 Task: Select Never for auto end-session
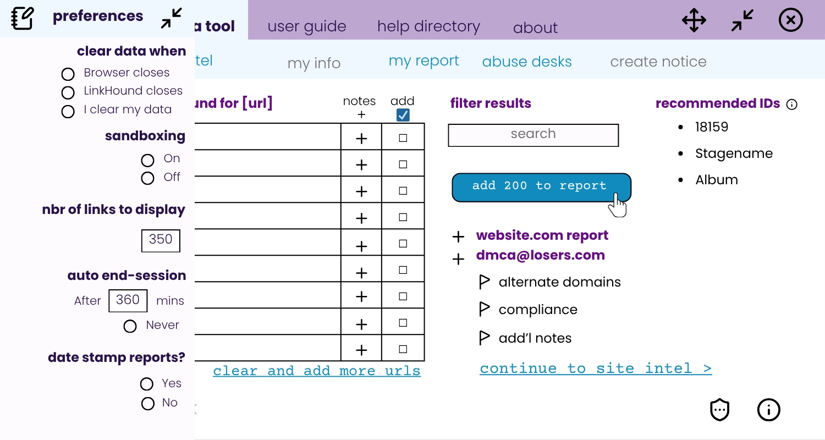[x=130, y=327]
